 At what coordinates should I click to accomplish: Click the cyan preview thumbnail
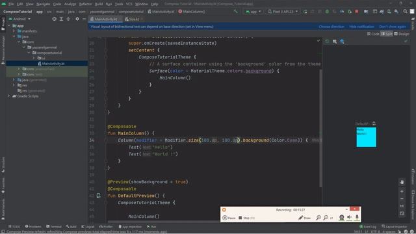click(366, 137)
